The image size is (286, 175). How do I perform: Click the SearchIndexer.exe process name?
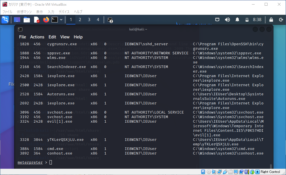coord(67,67)
